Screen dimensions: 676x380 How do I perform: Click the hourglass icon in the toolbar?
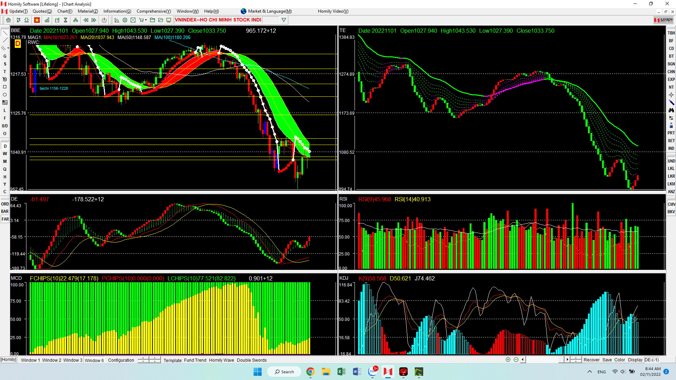pos(65,20)
